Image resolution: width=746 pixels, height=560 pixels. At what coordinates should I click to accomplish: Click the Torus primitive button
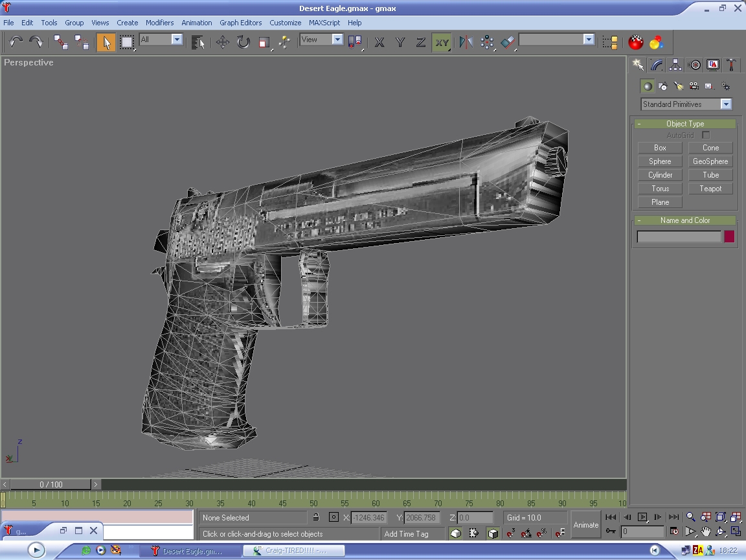660,189
